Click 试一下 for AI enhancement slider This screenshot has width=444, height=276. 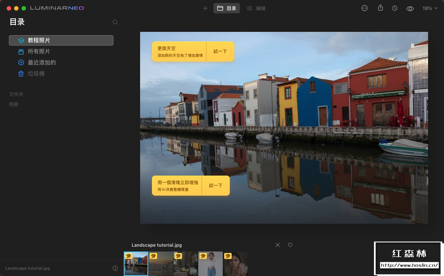215,185
